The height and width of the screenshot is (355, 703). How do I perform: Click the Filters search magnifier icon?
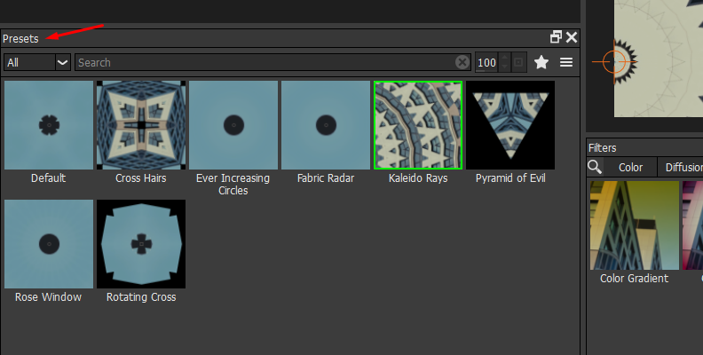coord(595,167)
